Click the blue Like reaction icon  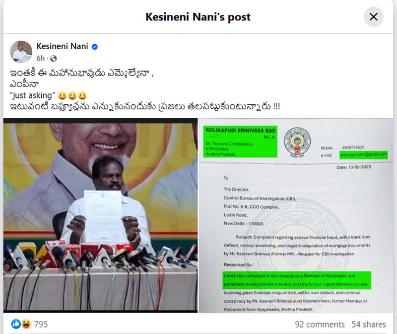click(16, 324)
